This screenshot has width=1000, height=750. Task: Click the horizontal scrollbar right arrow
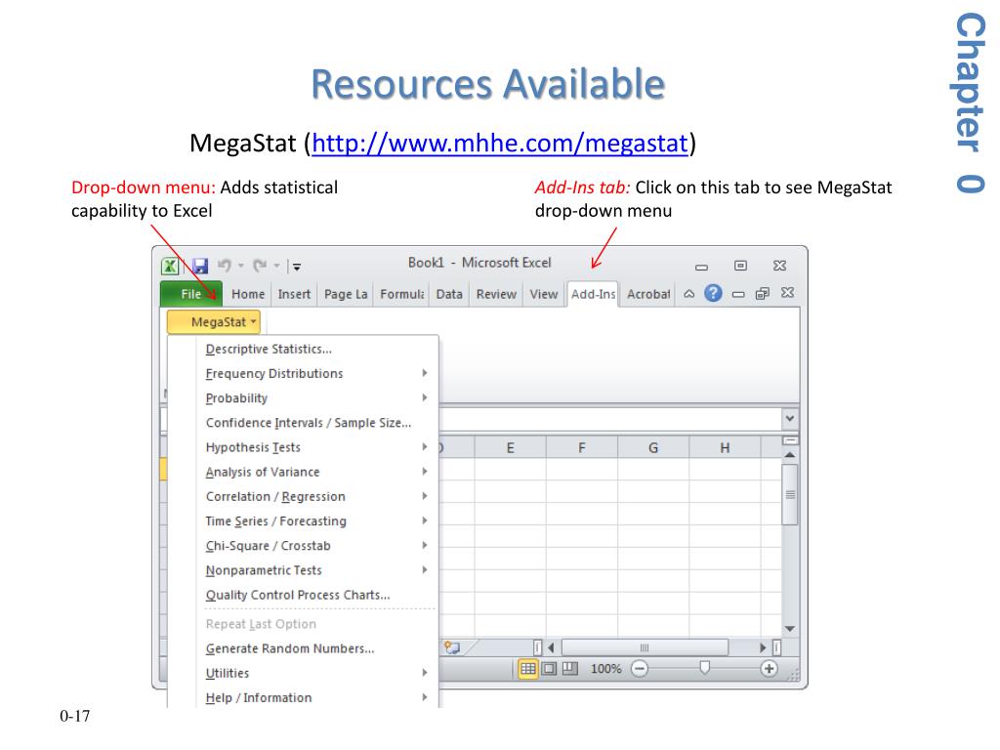pos(763,648)
